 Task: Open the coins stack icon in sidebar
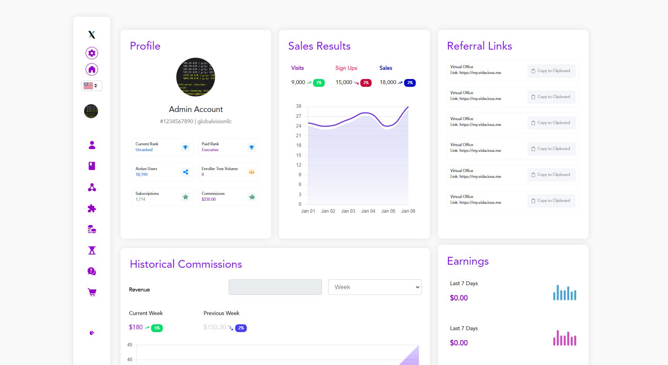92,229
